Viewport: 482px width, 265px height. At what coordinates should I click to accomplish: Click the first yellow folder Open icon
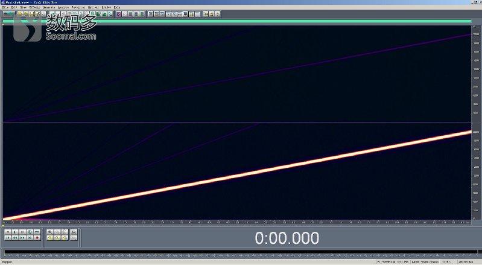20,14
